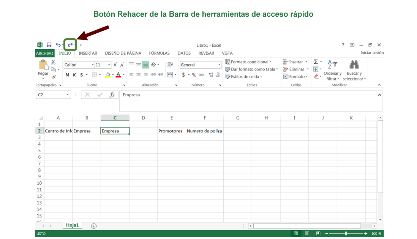Open the Calibri font name dropdown

93,65
